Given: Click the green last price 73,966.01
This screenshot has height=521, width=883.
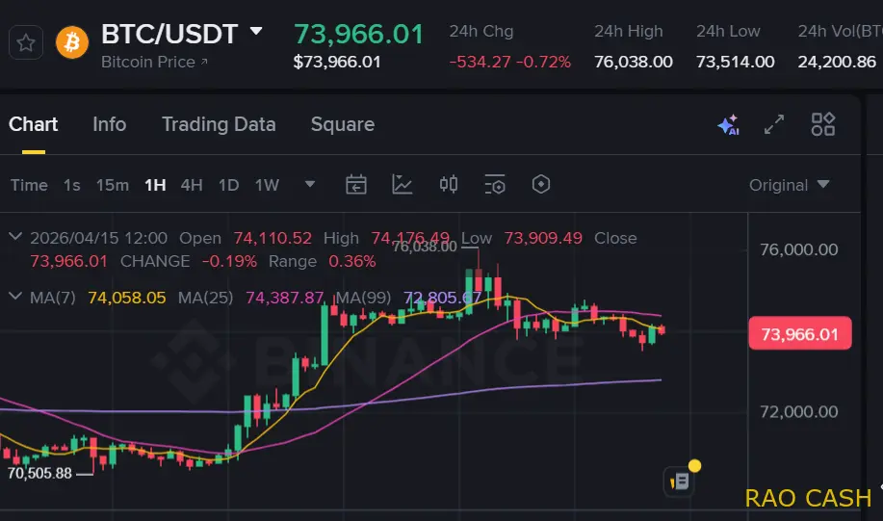Looking at the screenshot, I should tap(359, 34).
